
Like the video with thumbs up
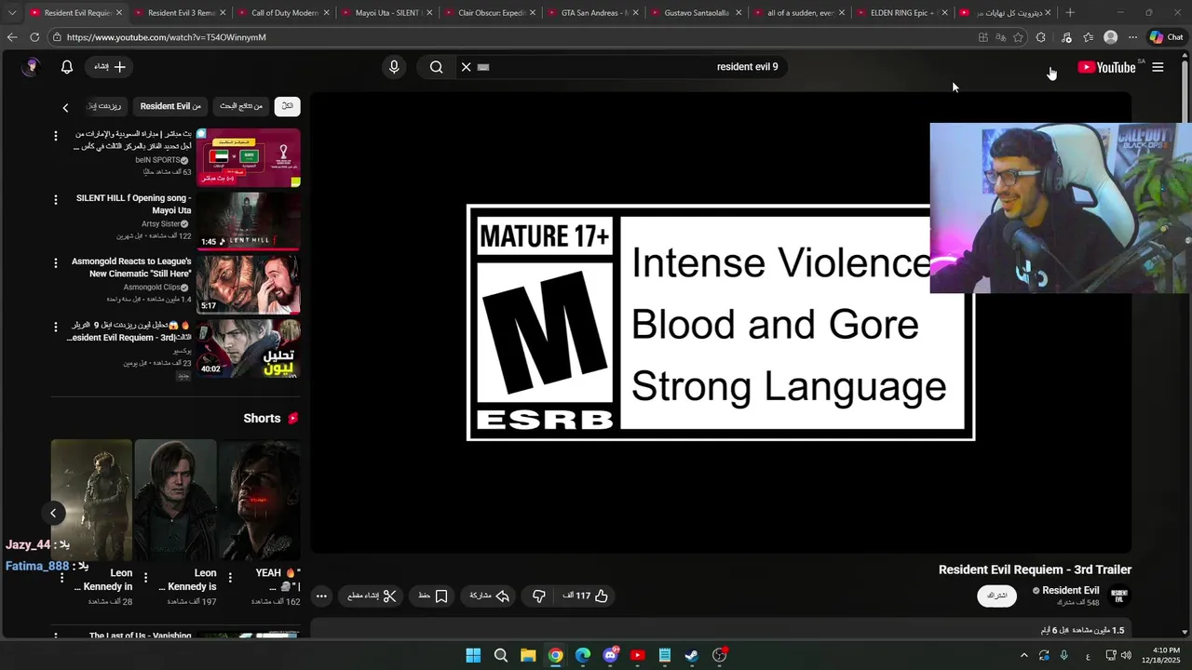pos(586,596)
